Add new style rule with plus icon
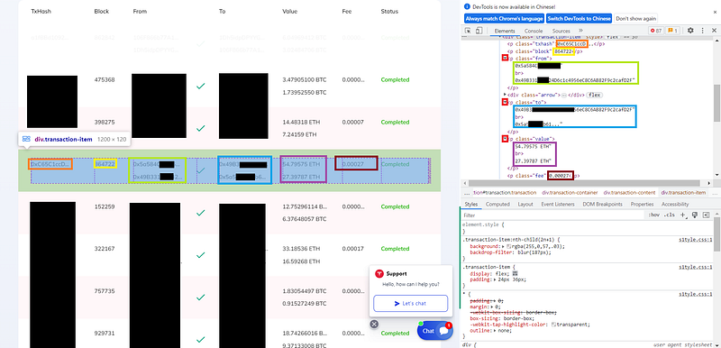Viewport: 721px width, 348px height. (683, 215)
